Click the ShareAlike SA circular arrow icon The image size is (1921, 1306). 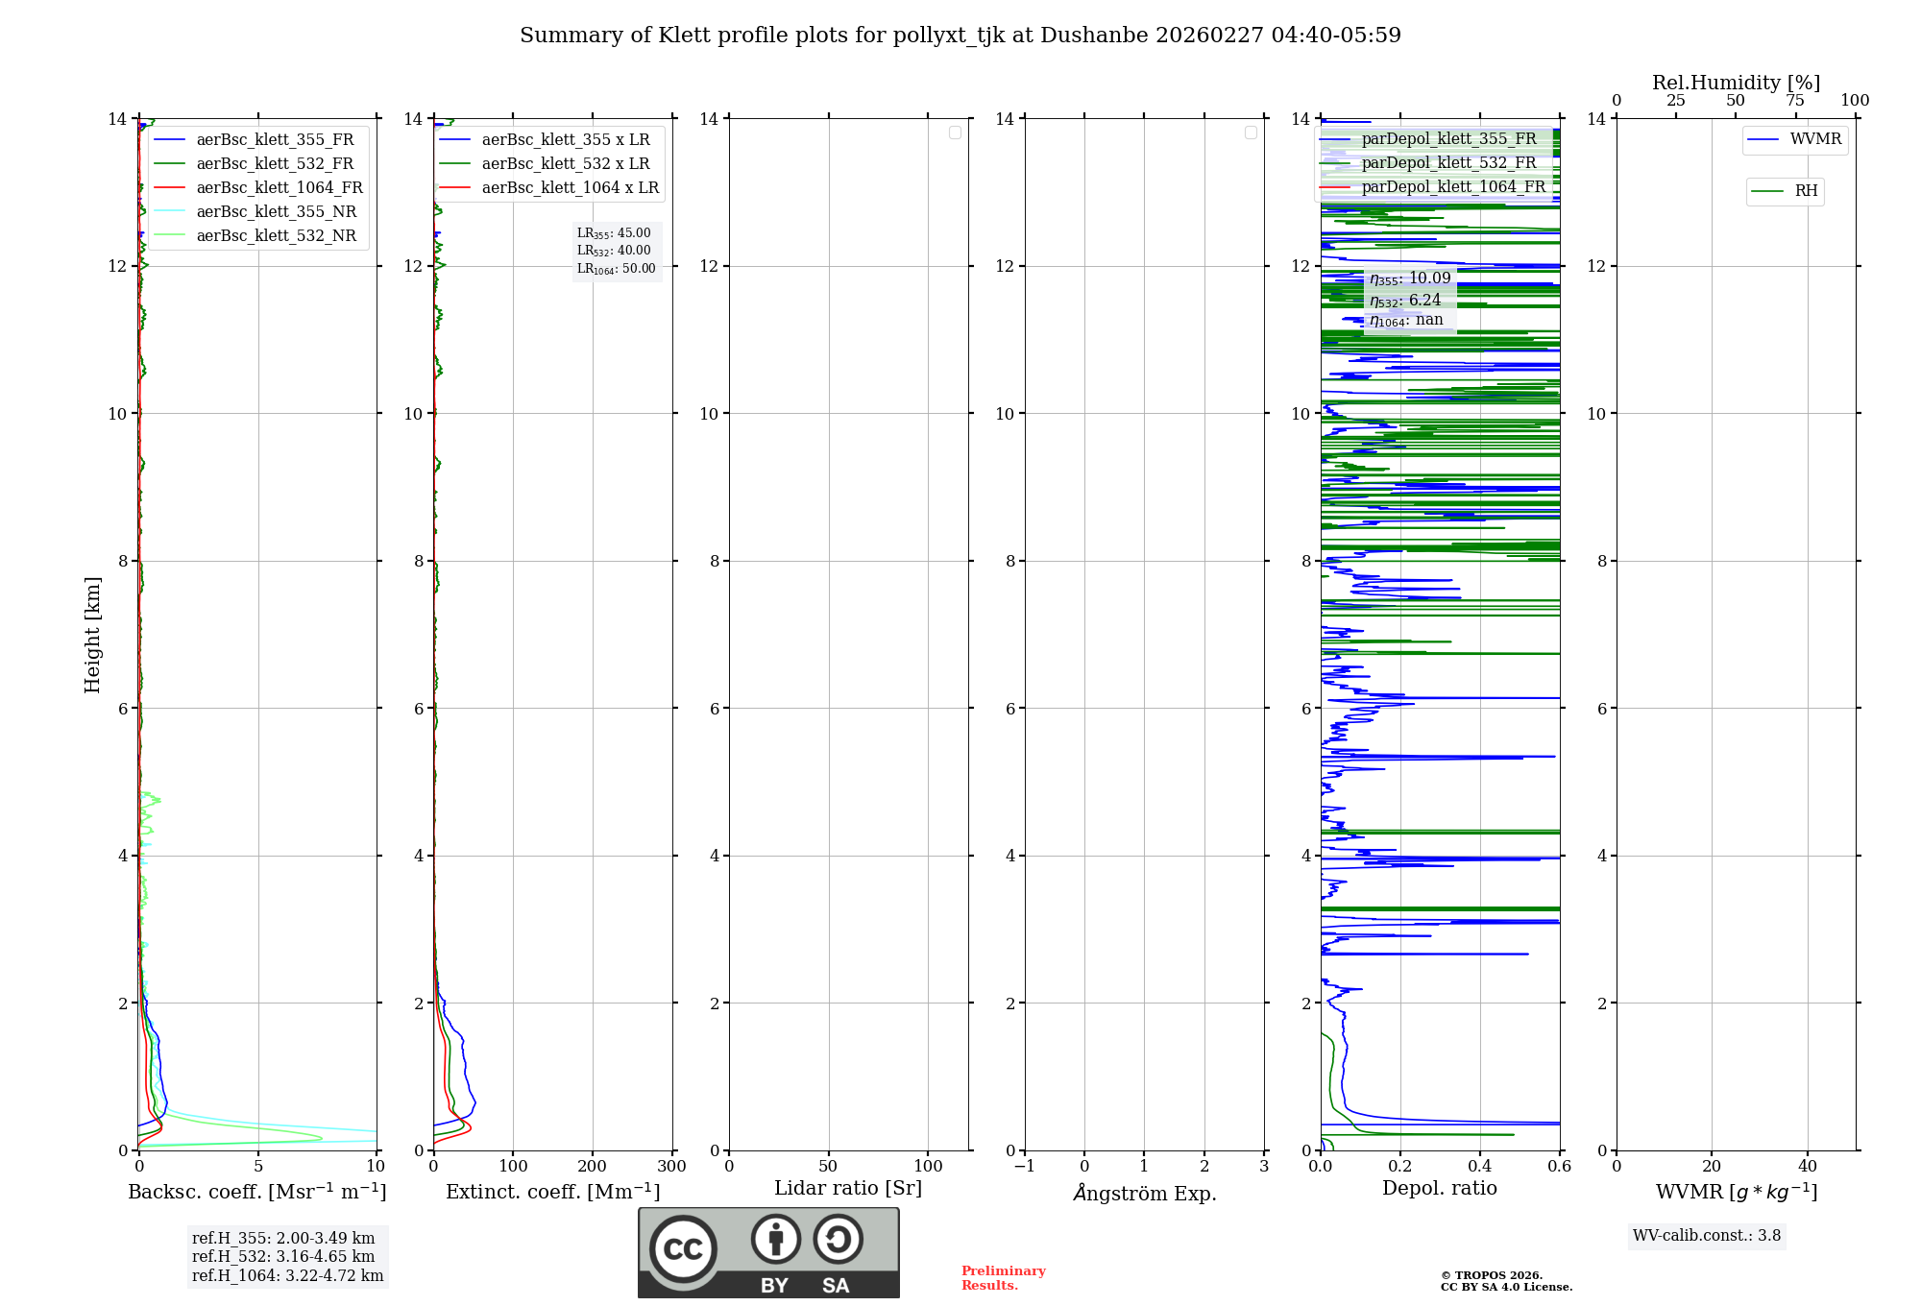tap(838, 1239)
